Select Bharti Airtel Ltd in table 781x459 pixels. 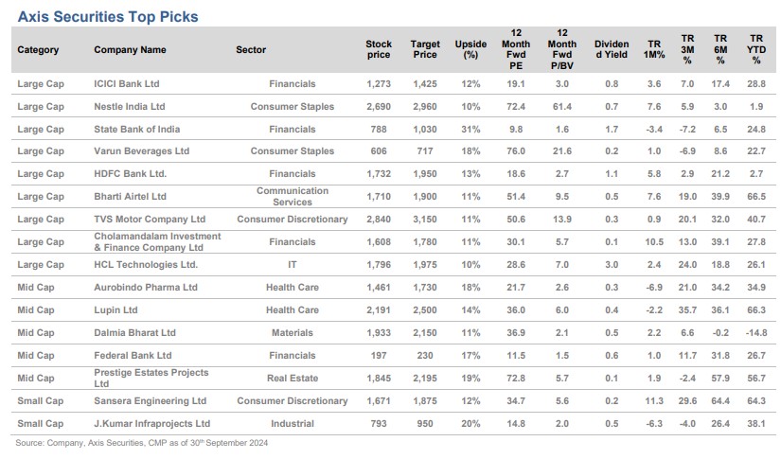(130, 197)
